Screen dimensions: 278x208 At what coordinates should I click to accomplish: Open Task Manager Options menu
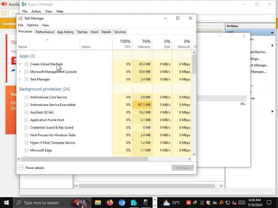[33, 25]
